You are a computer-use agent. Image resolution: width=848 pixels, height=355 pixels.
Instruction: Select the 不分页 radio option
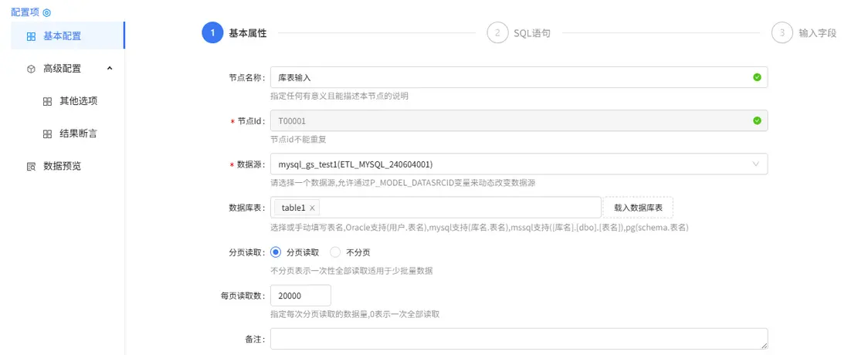click(x=335, y=252)
